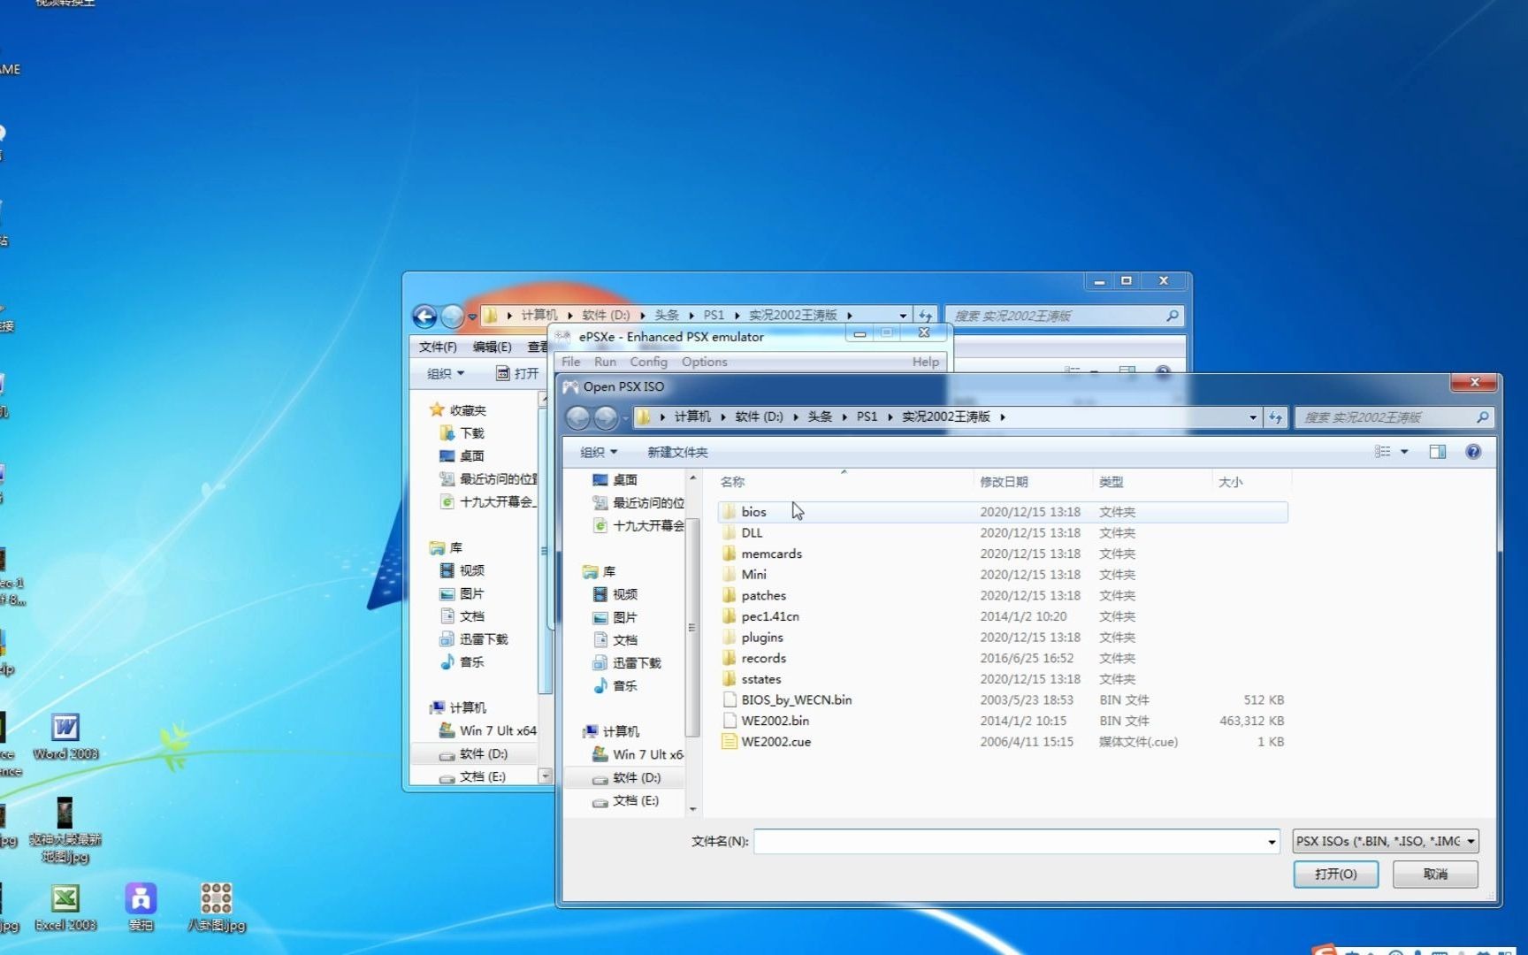Screen dimensions: 1528x955
Task: Select the records folder
Action: tap(1002, 659)
